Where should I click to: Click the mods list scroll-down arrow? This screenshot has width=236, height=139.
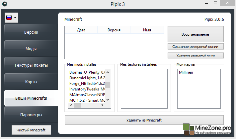[x=108, y=100]
